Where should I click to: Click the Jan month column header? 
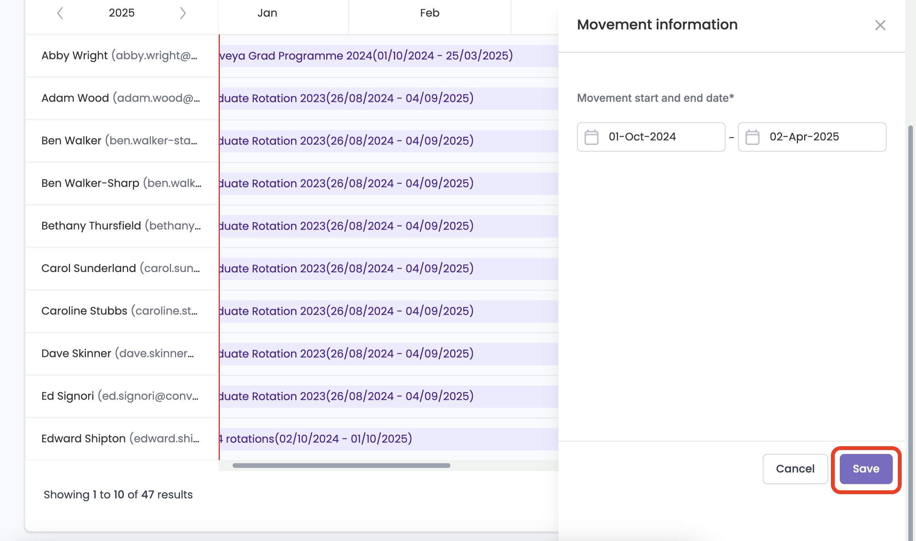click(267, 13)
